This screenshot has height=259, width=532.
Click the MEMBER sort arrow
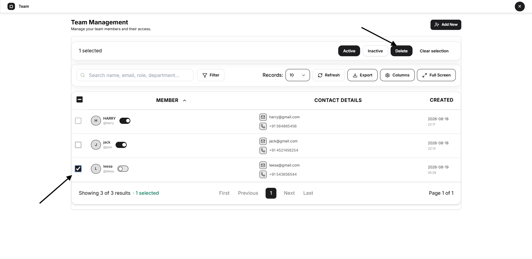[185, 101]
